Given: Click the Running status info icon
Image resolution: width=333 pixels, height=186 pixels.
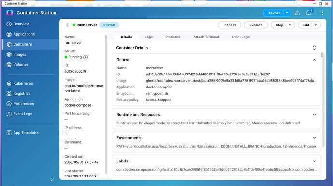Looking at the screenshot, I should tap(85, 57).
